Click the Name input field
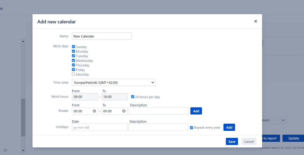 click(x=102, y=36)
